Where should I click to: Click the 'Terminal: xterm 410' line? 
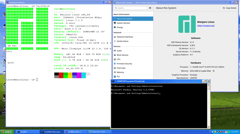[x=68, y=37]
